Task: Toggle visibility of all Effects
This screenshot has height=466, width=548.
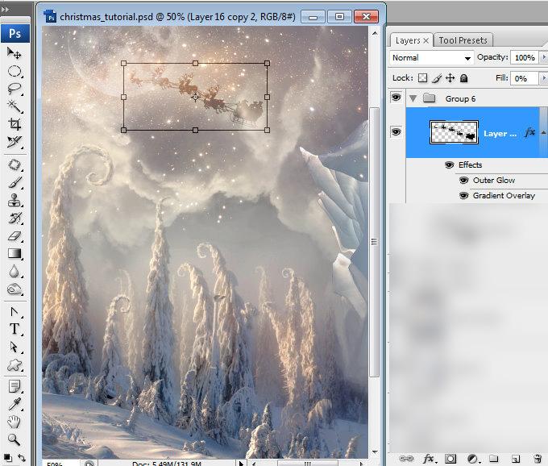Action: [449, 164]
